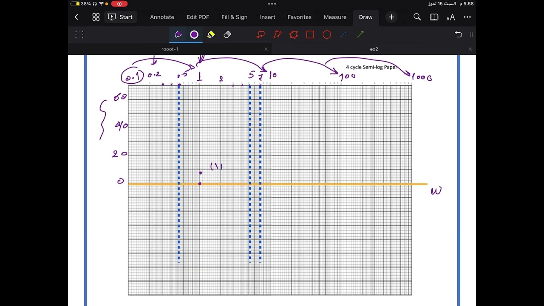This screenshot has width=544, height=306.
Task: Select the red callout text box tool
Action: [x=261, y=34]
